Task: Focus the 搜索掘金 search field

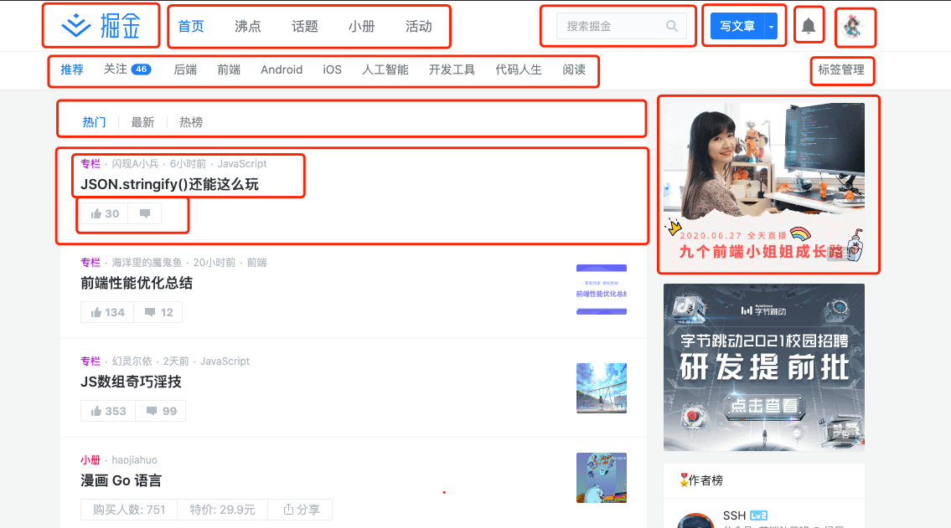Action: coord(622,26)
